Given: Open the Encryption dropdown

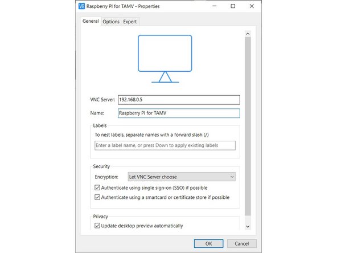Looking at the screenshot, I should pos(182,177).
